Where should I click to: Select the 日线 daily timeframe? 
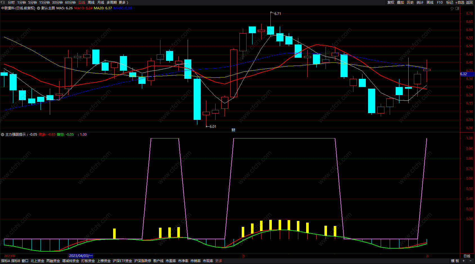click(x=82, y=2)
